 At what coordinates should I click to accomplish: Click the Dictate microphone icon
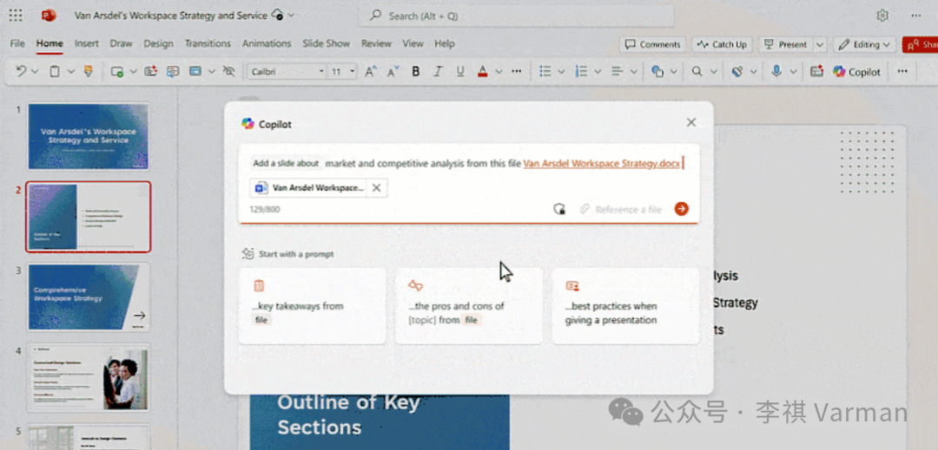tap(776, 72)
